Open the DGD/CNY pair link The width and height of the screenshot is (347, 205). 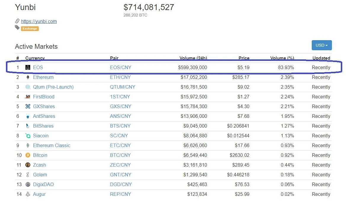click(121, 184)
